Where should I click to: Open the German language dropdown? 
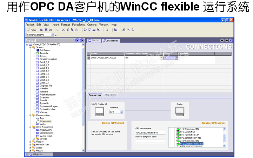53,35
